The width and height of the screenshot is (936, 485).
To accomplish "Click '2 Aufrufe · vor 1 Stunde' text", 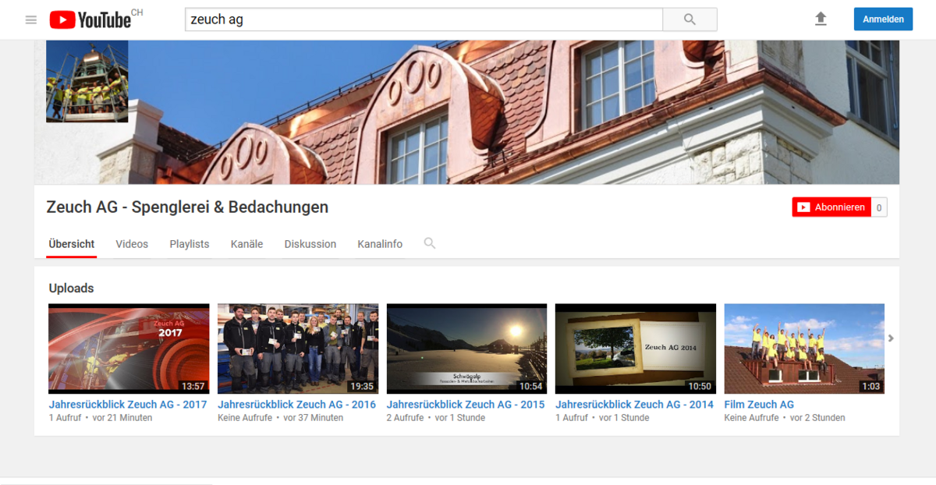I will click(436, 418).
